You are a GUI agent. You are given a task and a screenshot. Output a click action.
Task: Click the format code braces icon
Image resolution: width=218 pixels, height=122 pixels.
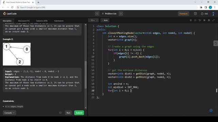195,20
